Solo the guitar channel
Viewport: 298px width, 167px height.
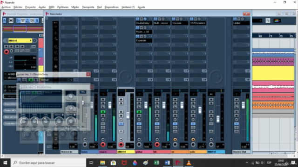coord(139,103)
